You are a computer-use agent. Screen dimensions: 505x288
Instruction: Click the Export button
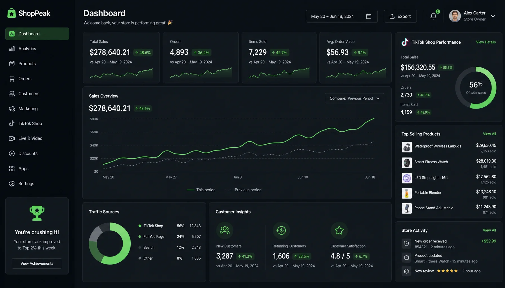tap(400, 16)
